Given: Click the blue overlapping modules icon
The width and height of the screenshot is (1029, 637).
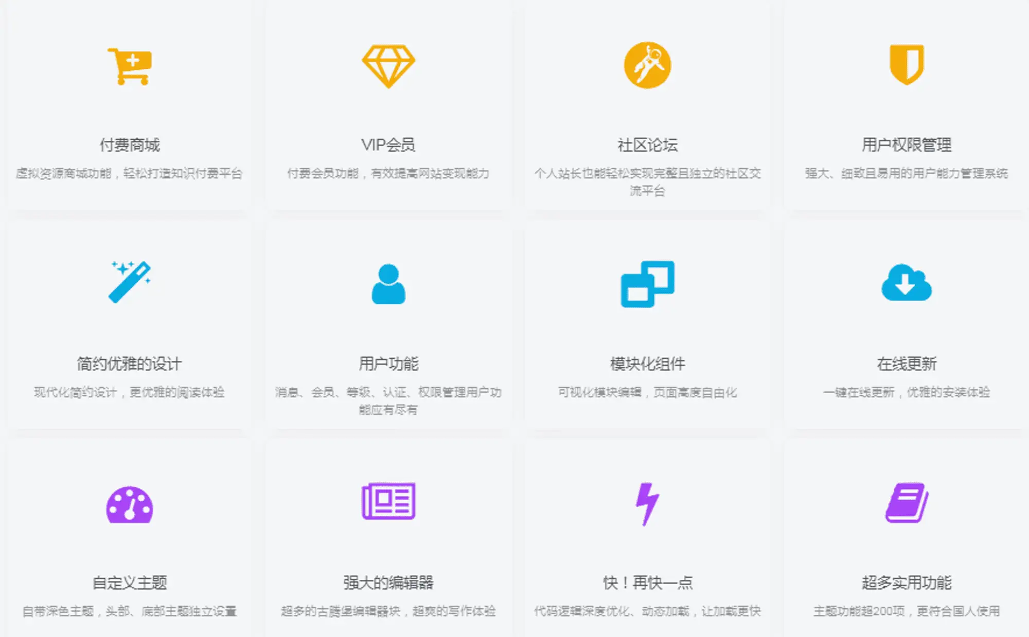Looking at the screenshot, I should coord(647,284).
